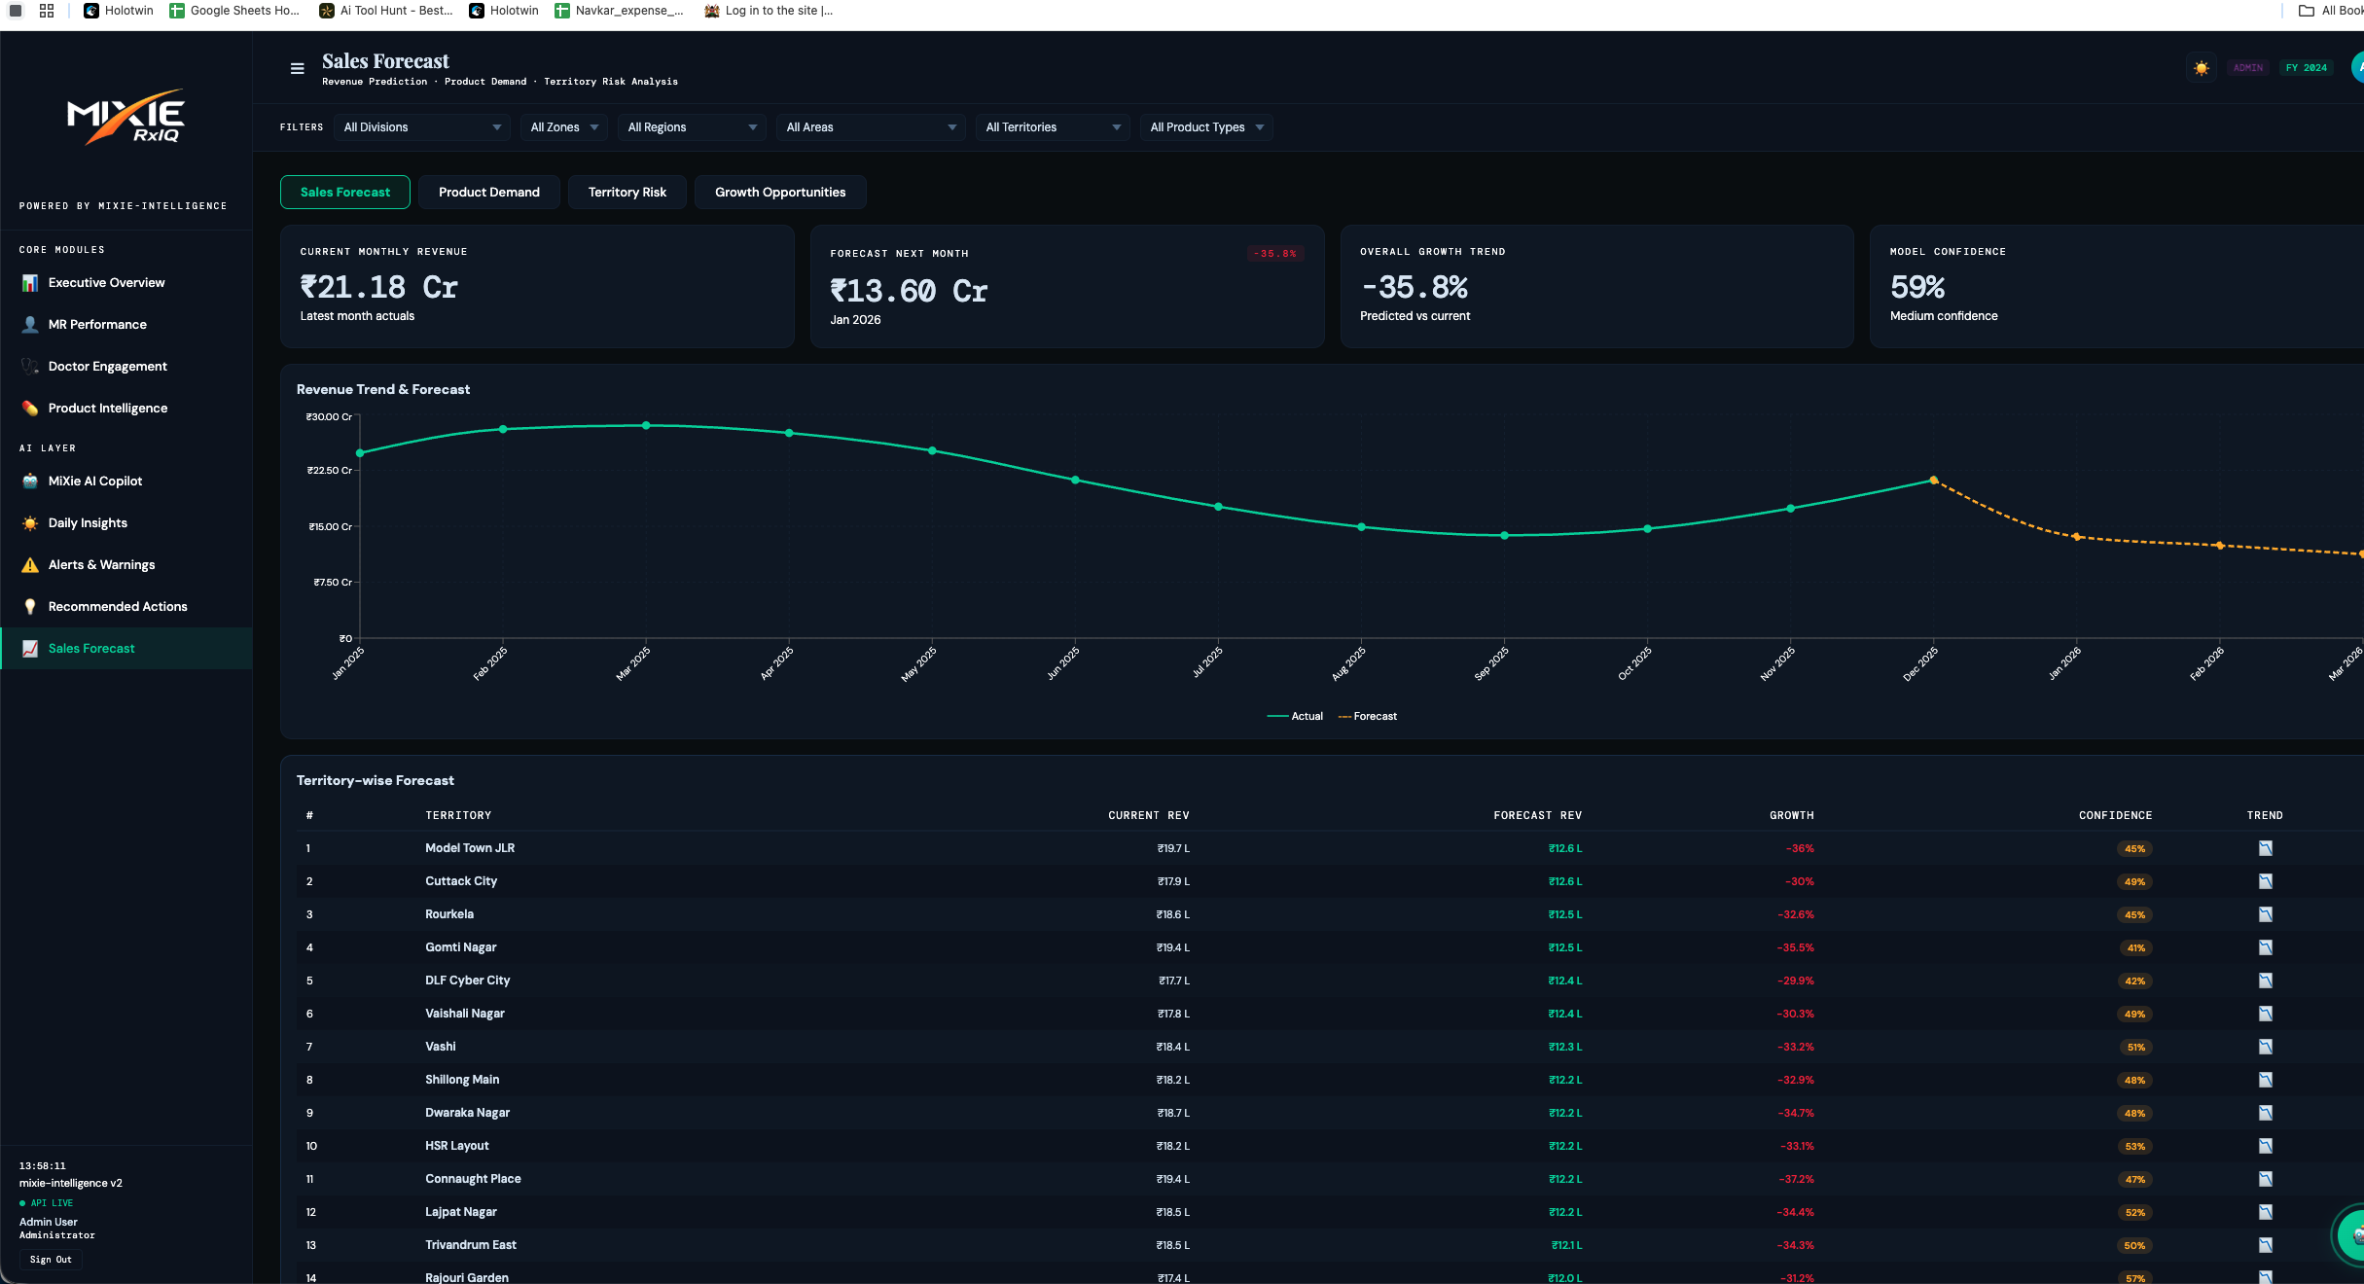Viewport: 2364px width, 1284px height.
Task: Select the MR Performance sidebar icon
Action: (30, 324)
